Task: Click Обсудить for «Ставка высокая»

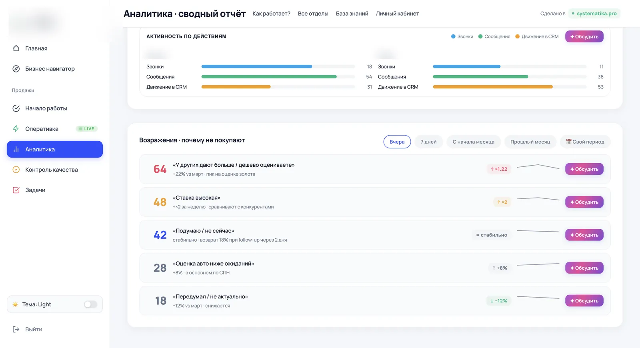Action: (x=584, y=202)
